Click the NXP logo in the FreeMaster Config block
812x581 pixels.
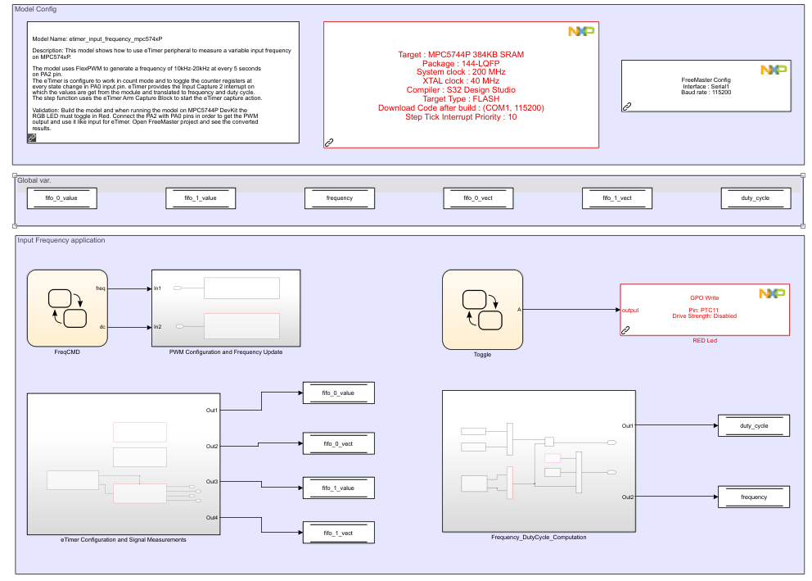tap(774, 70)
